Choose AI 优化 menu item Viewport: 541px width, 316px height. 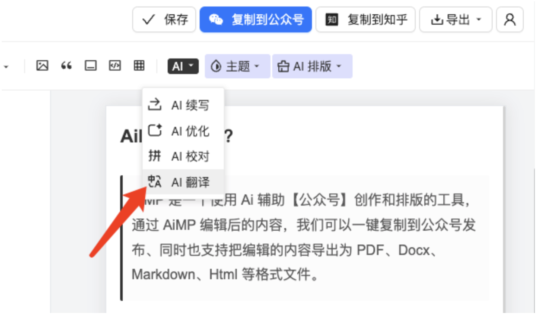pos(183,131)
